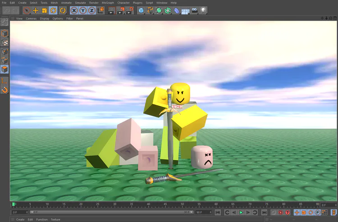Toggle Parameter (P) keyframe recording
The width and height of the screenshot is (338, 222).
318,213
